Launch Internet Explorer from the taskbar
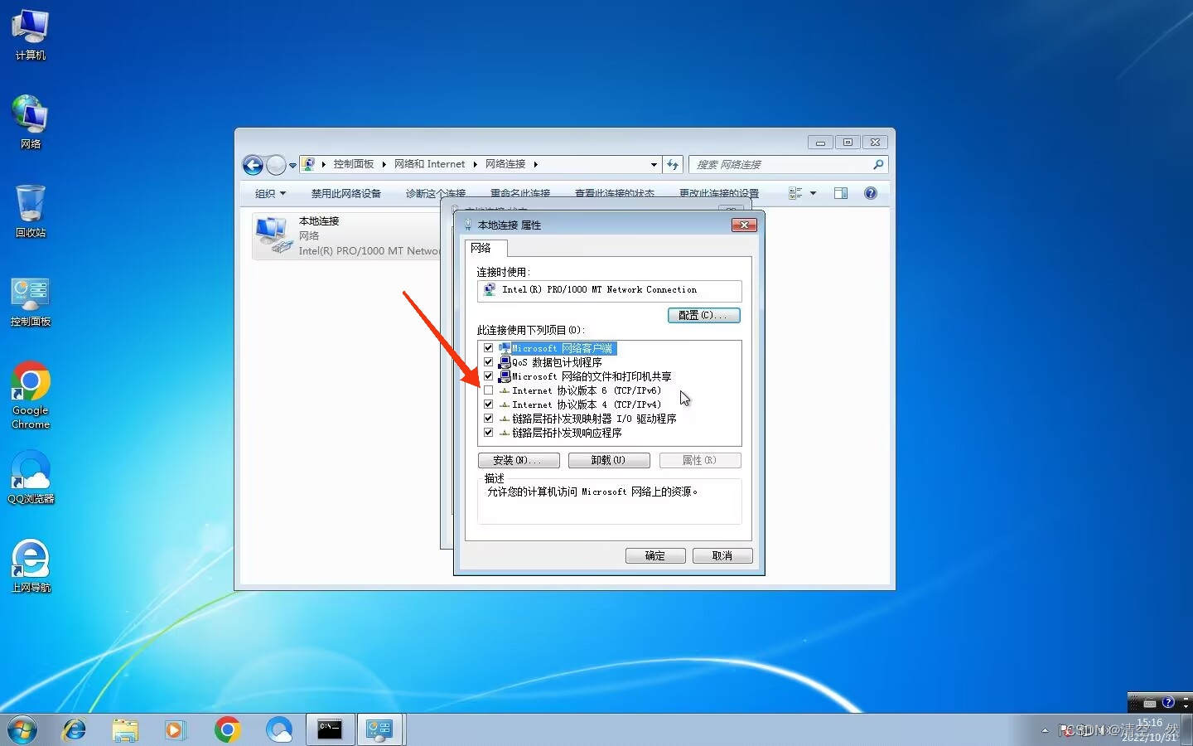1193x746 pixels. tap(75, 729)
